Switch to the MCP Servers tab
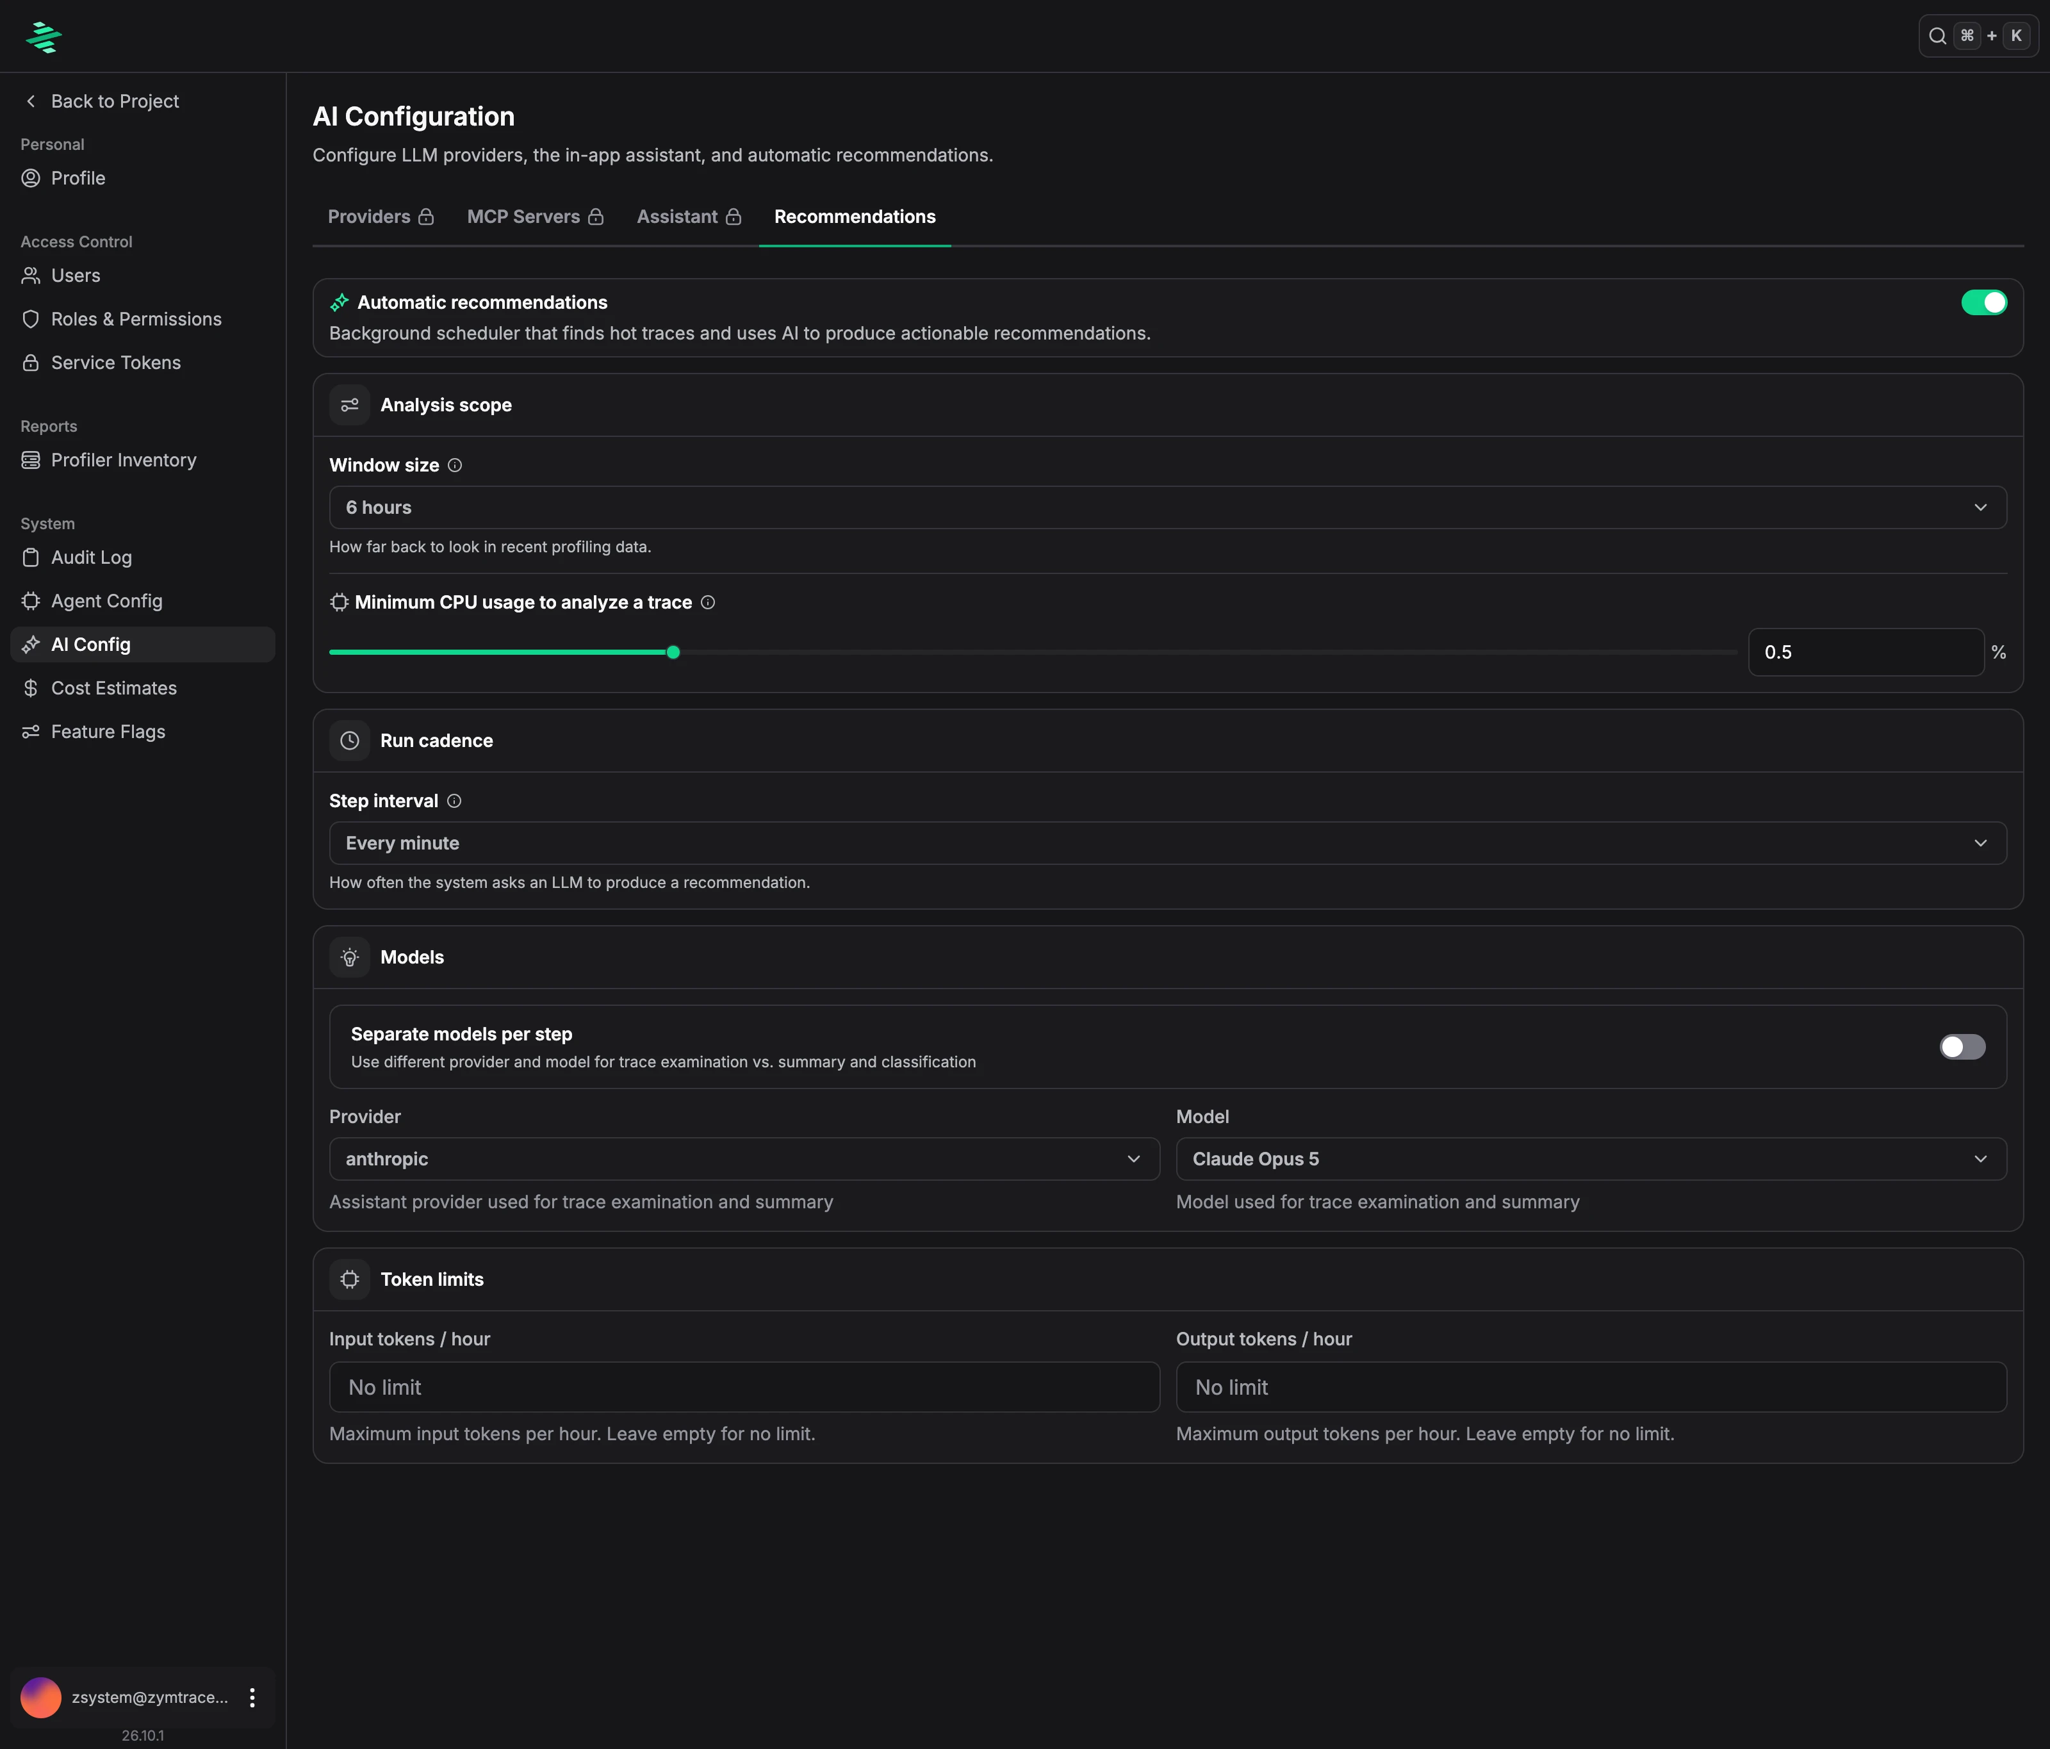The width and height of the screenshot is (2050, 1749). tap(536, 217)
